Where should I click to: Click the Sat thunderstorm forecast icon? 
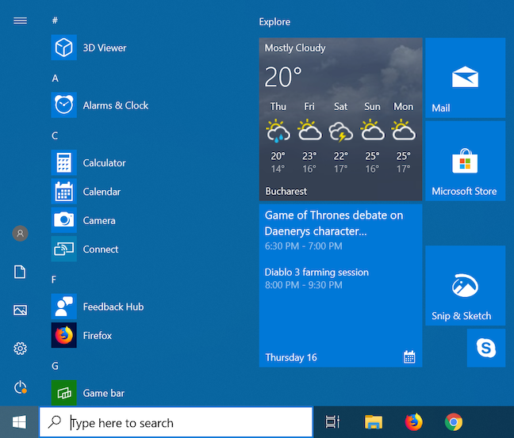pos(340,131)
